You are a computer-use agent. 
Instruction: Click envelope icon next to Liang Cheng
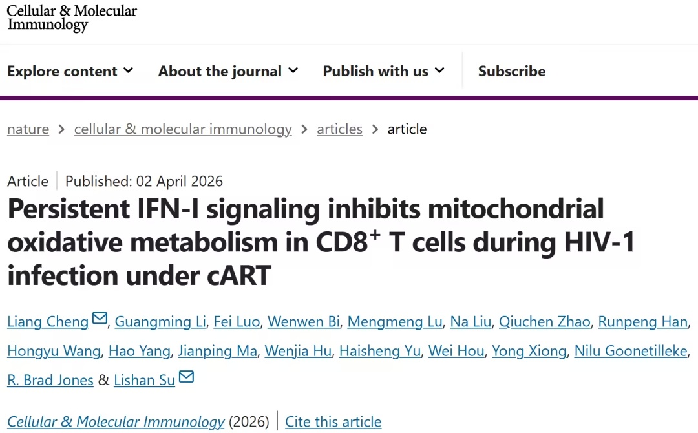tap(100, 319)
